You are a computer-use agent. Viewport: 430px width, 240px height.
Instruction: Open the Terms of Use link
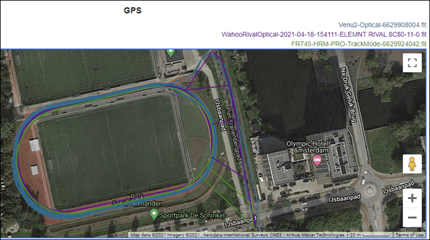click(x=409, y=235)
